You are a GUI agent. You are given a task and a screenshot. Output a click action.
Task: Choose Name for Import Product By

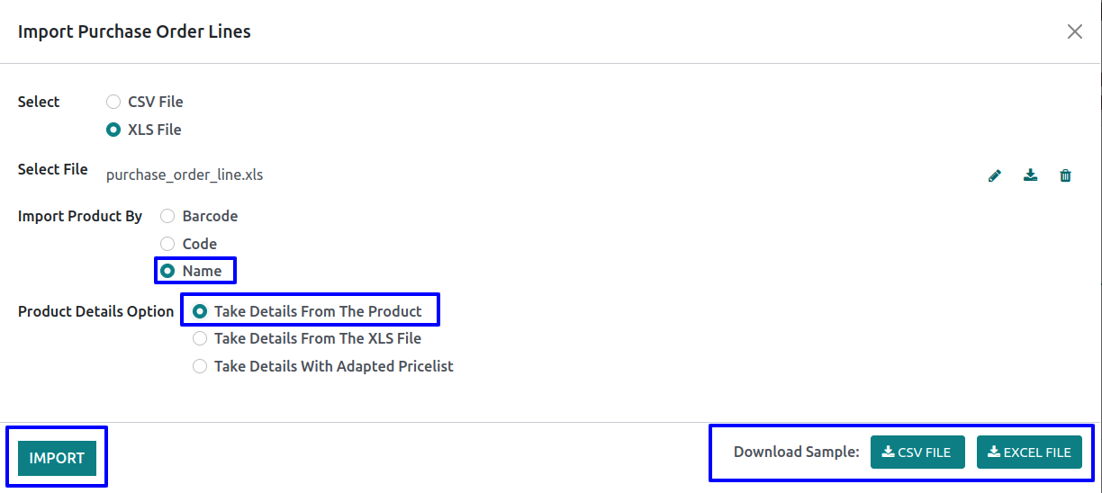pyautogui.click(x=167, y=271)
